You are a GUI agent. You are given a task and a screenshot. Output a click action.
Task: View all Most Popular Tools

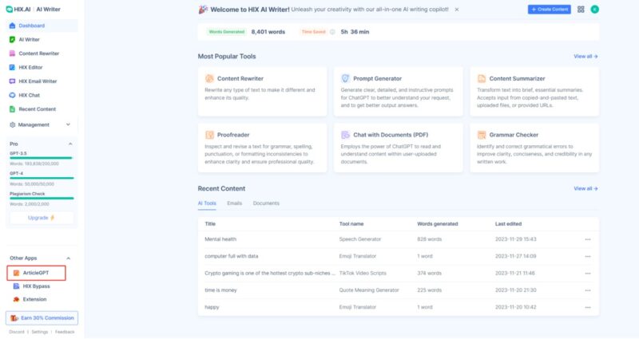(585, 56)
